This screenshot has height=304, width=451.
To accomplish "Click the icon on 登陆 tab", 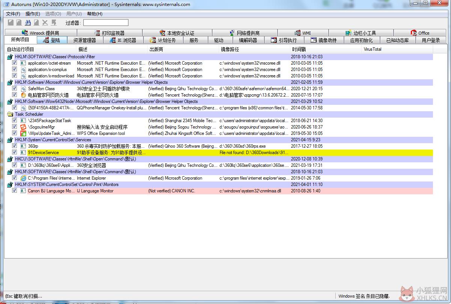I will point(46,40).
